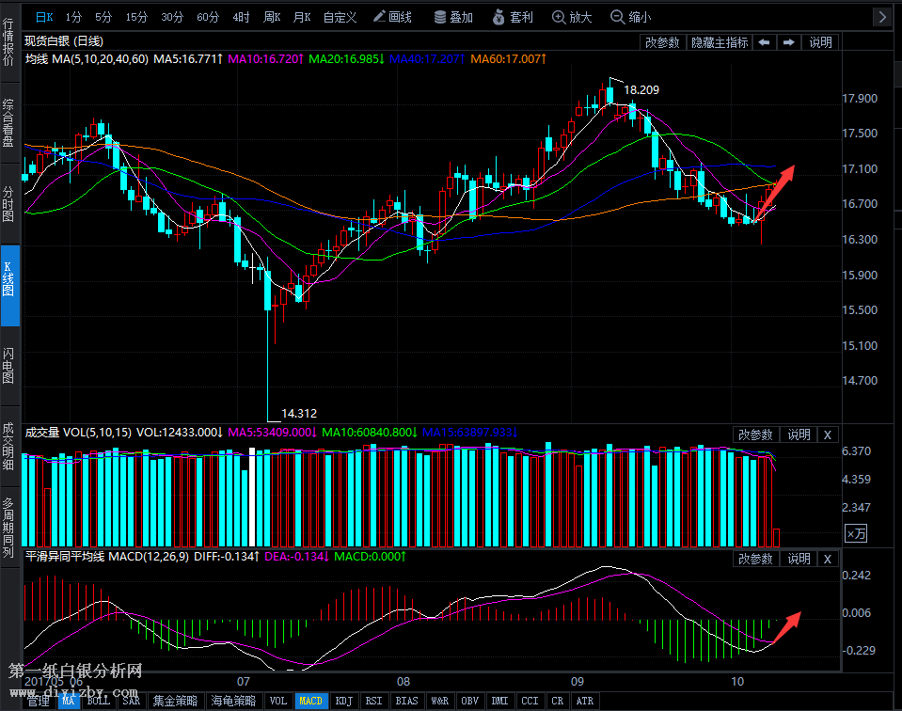Expand the toolbar overflow arrow at top right
The image size is (902, 711).
click(x=882, y=17)
